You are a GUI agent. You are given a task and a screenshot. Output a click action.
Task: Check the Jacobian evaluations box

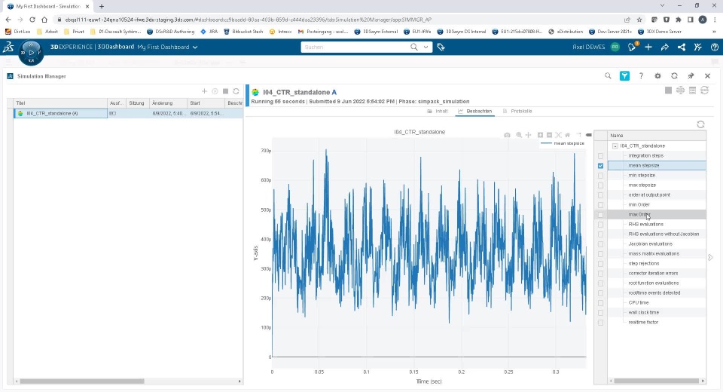(600, 244)
